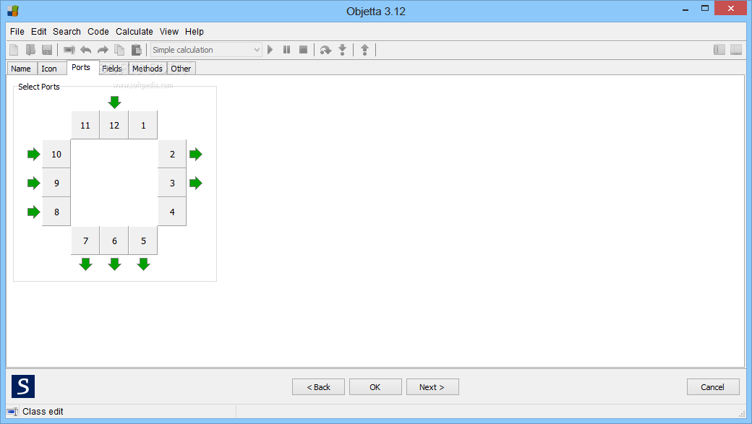752x424 pixels.
Task: Toggle port 9
Action: coord(56,183)
